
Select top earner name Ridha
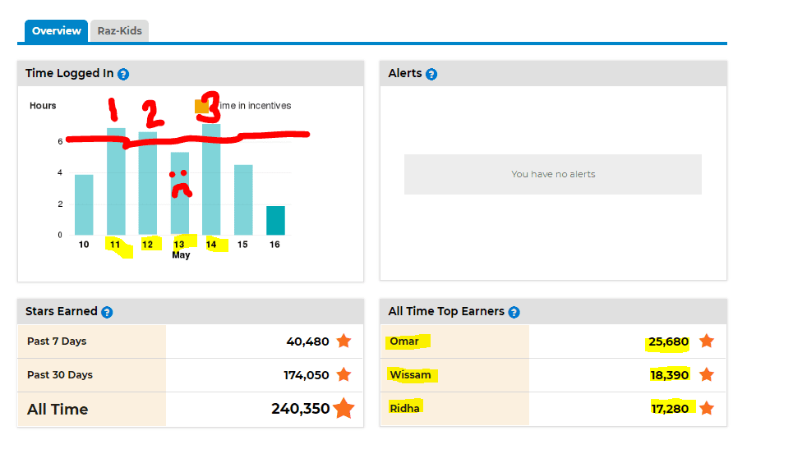tap(404, 408)
